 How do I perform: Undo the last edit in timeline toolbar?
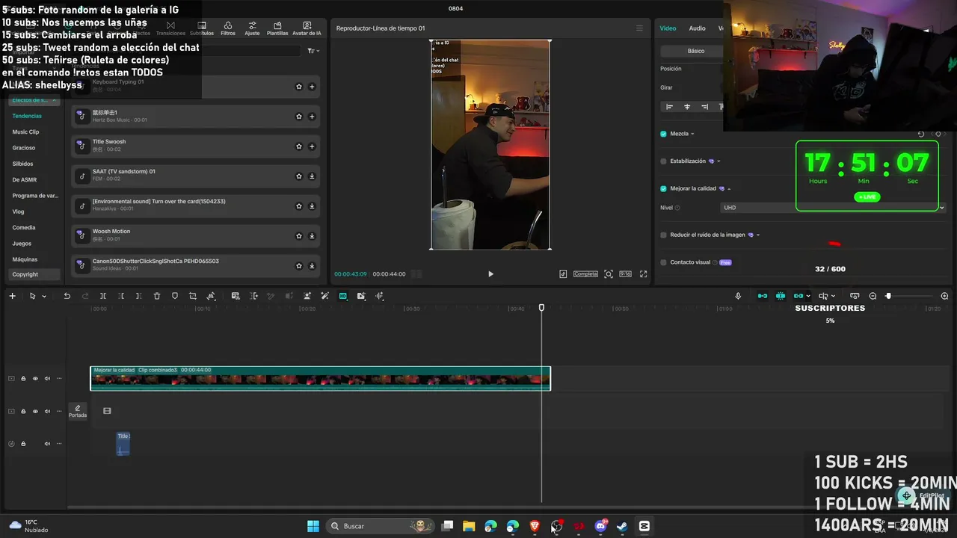(67, 296)
